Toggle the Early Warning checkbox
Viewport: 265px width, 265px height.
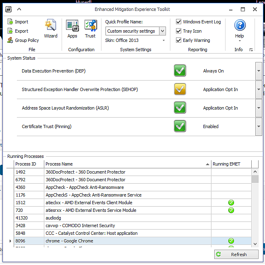click(178, 40)
